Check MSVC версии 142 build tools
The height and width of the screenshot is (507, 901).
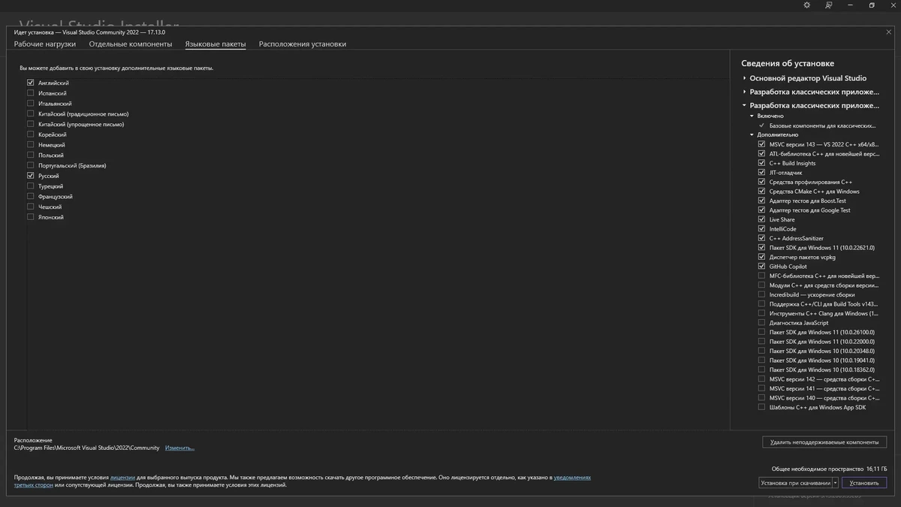click(x=762, y=379)
